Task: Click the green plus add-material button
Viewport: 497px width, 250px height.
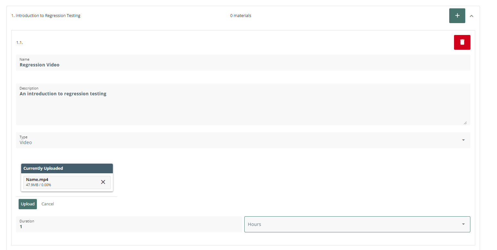Action: (x=457, y=16)
